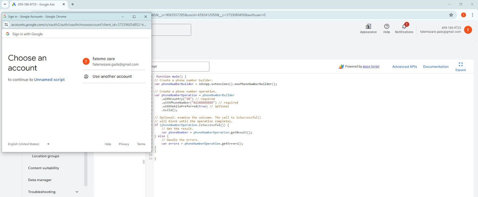The width and height of the screenshot is (478, 197).
Task: Open the Chrome profile avatar in toolbar
Action: pos(464,15)
